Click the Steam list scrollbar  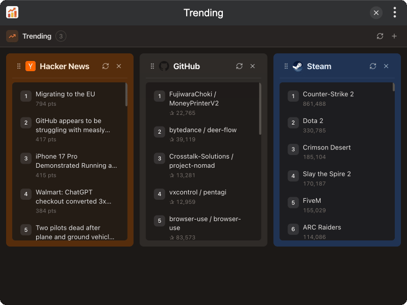click(394, 87)
